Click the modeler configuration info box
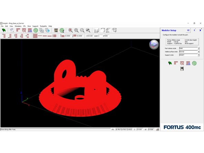Screen dimensions: 204x153 pyautogui.click(x=182, y=42)
